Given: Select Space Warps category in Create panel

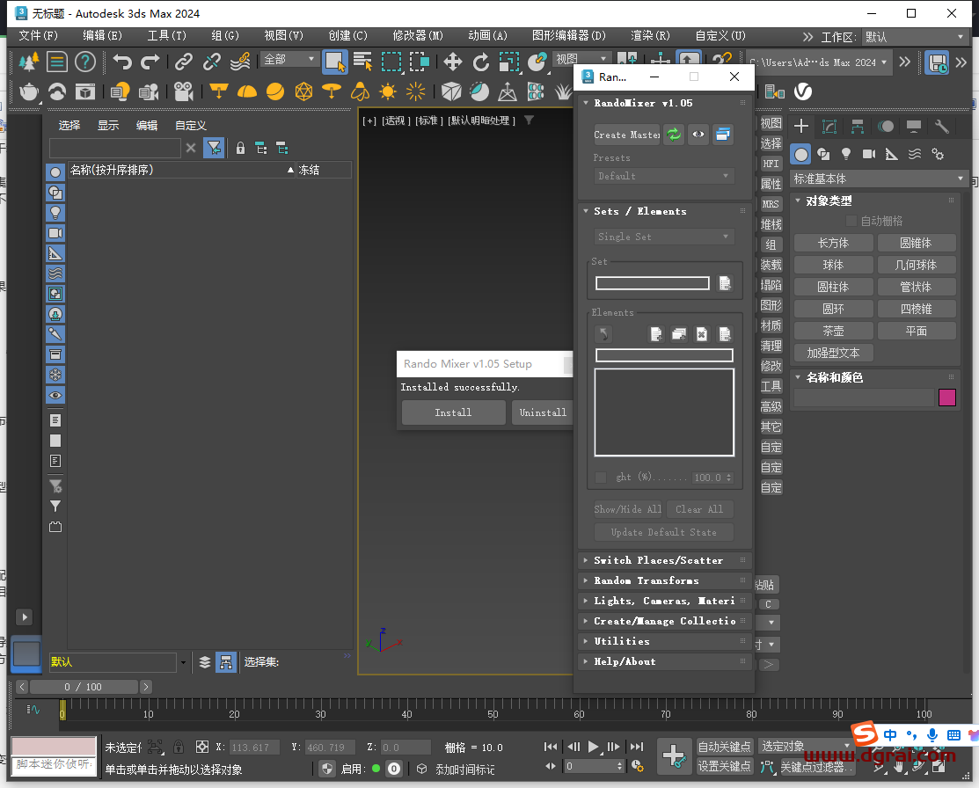Looking at the screenshot, I should coord(915,154).
